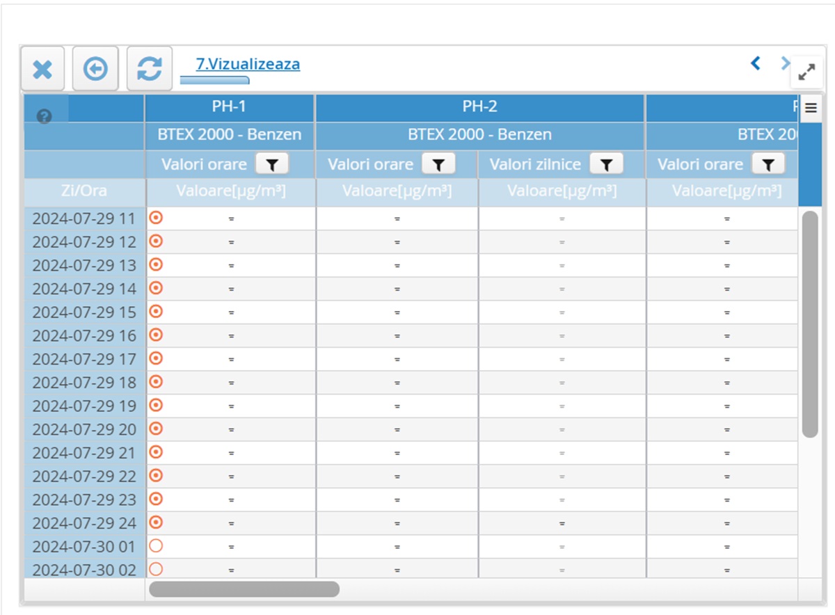Open the hamburger menu in table header
The width and height of the screenshot is (835, 615).
pos(811,108)
